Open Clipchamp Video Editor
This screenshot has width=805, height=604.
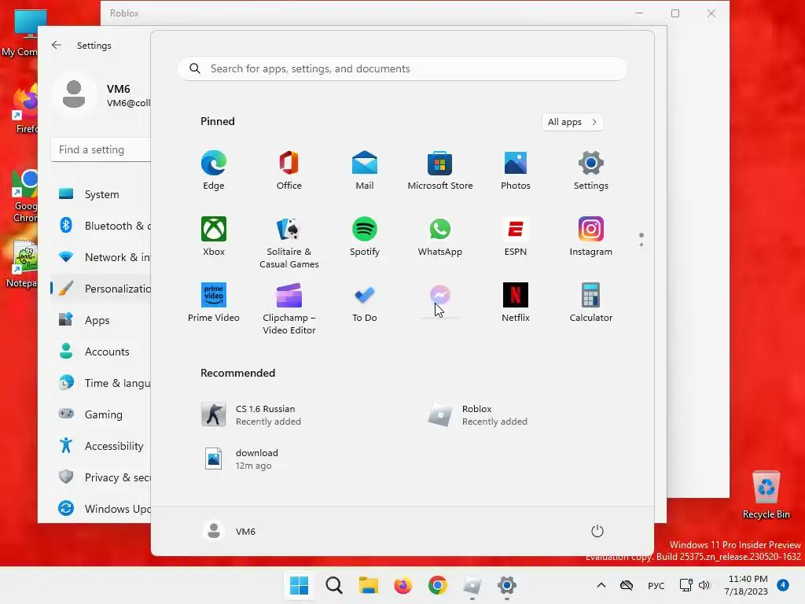[289, 308]
